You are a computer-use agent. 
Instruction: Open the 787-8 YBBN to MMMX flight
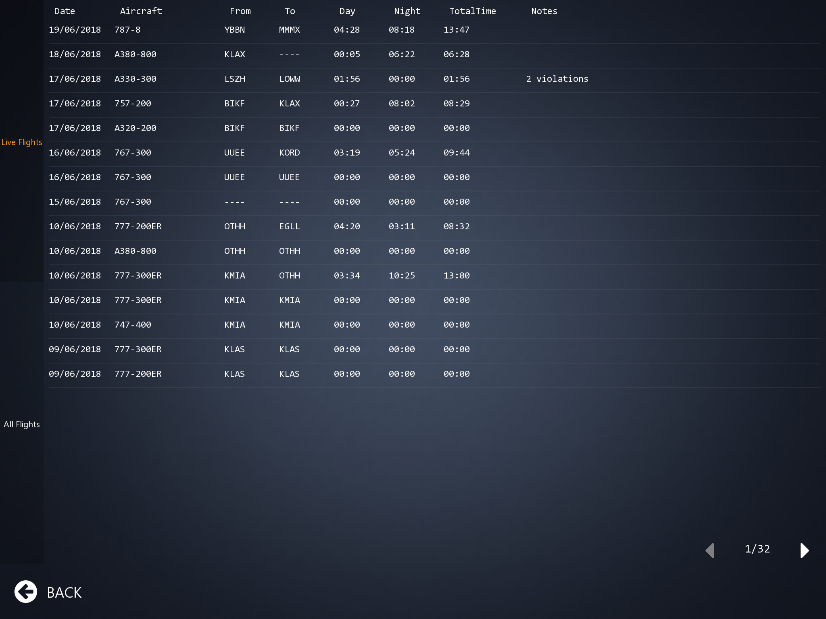[258, 30]
